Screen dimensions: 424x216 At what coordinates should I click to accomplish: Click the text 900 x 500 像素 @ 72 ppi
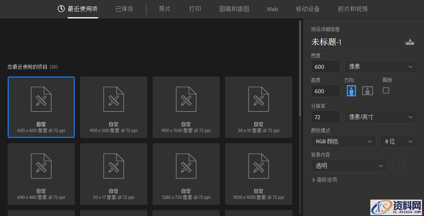click(114, 131)
